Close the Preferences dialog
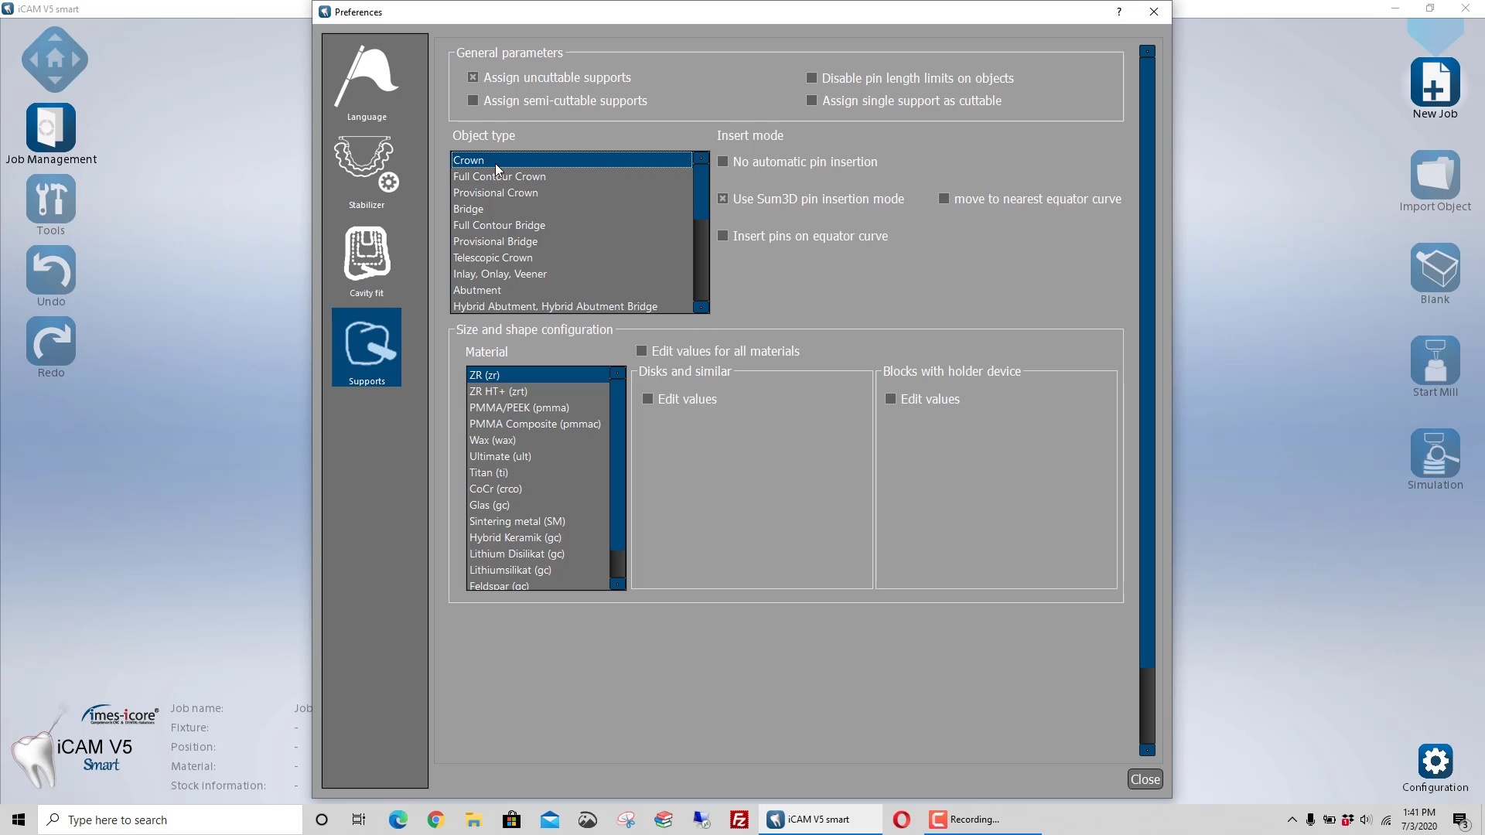Image resolution: width=1485 pixels, height=835 pixels. pyautogui.click(x=1145, y=779)
